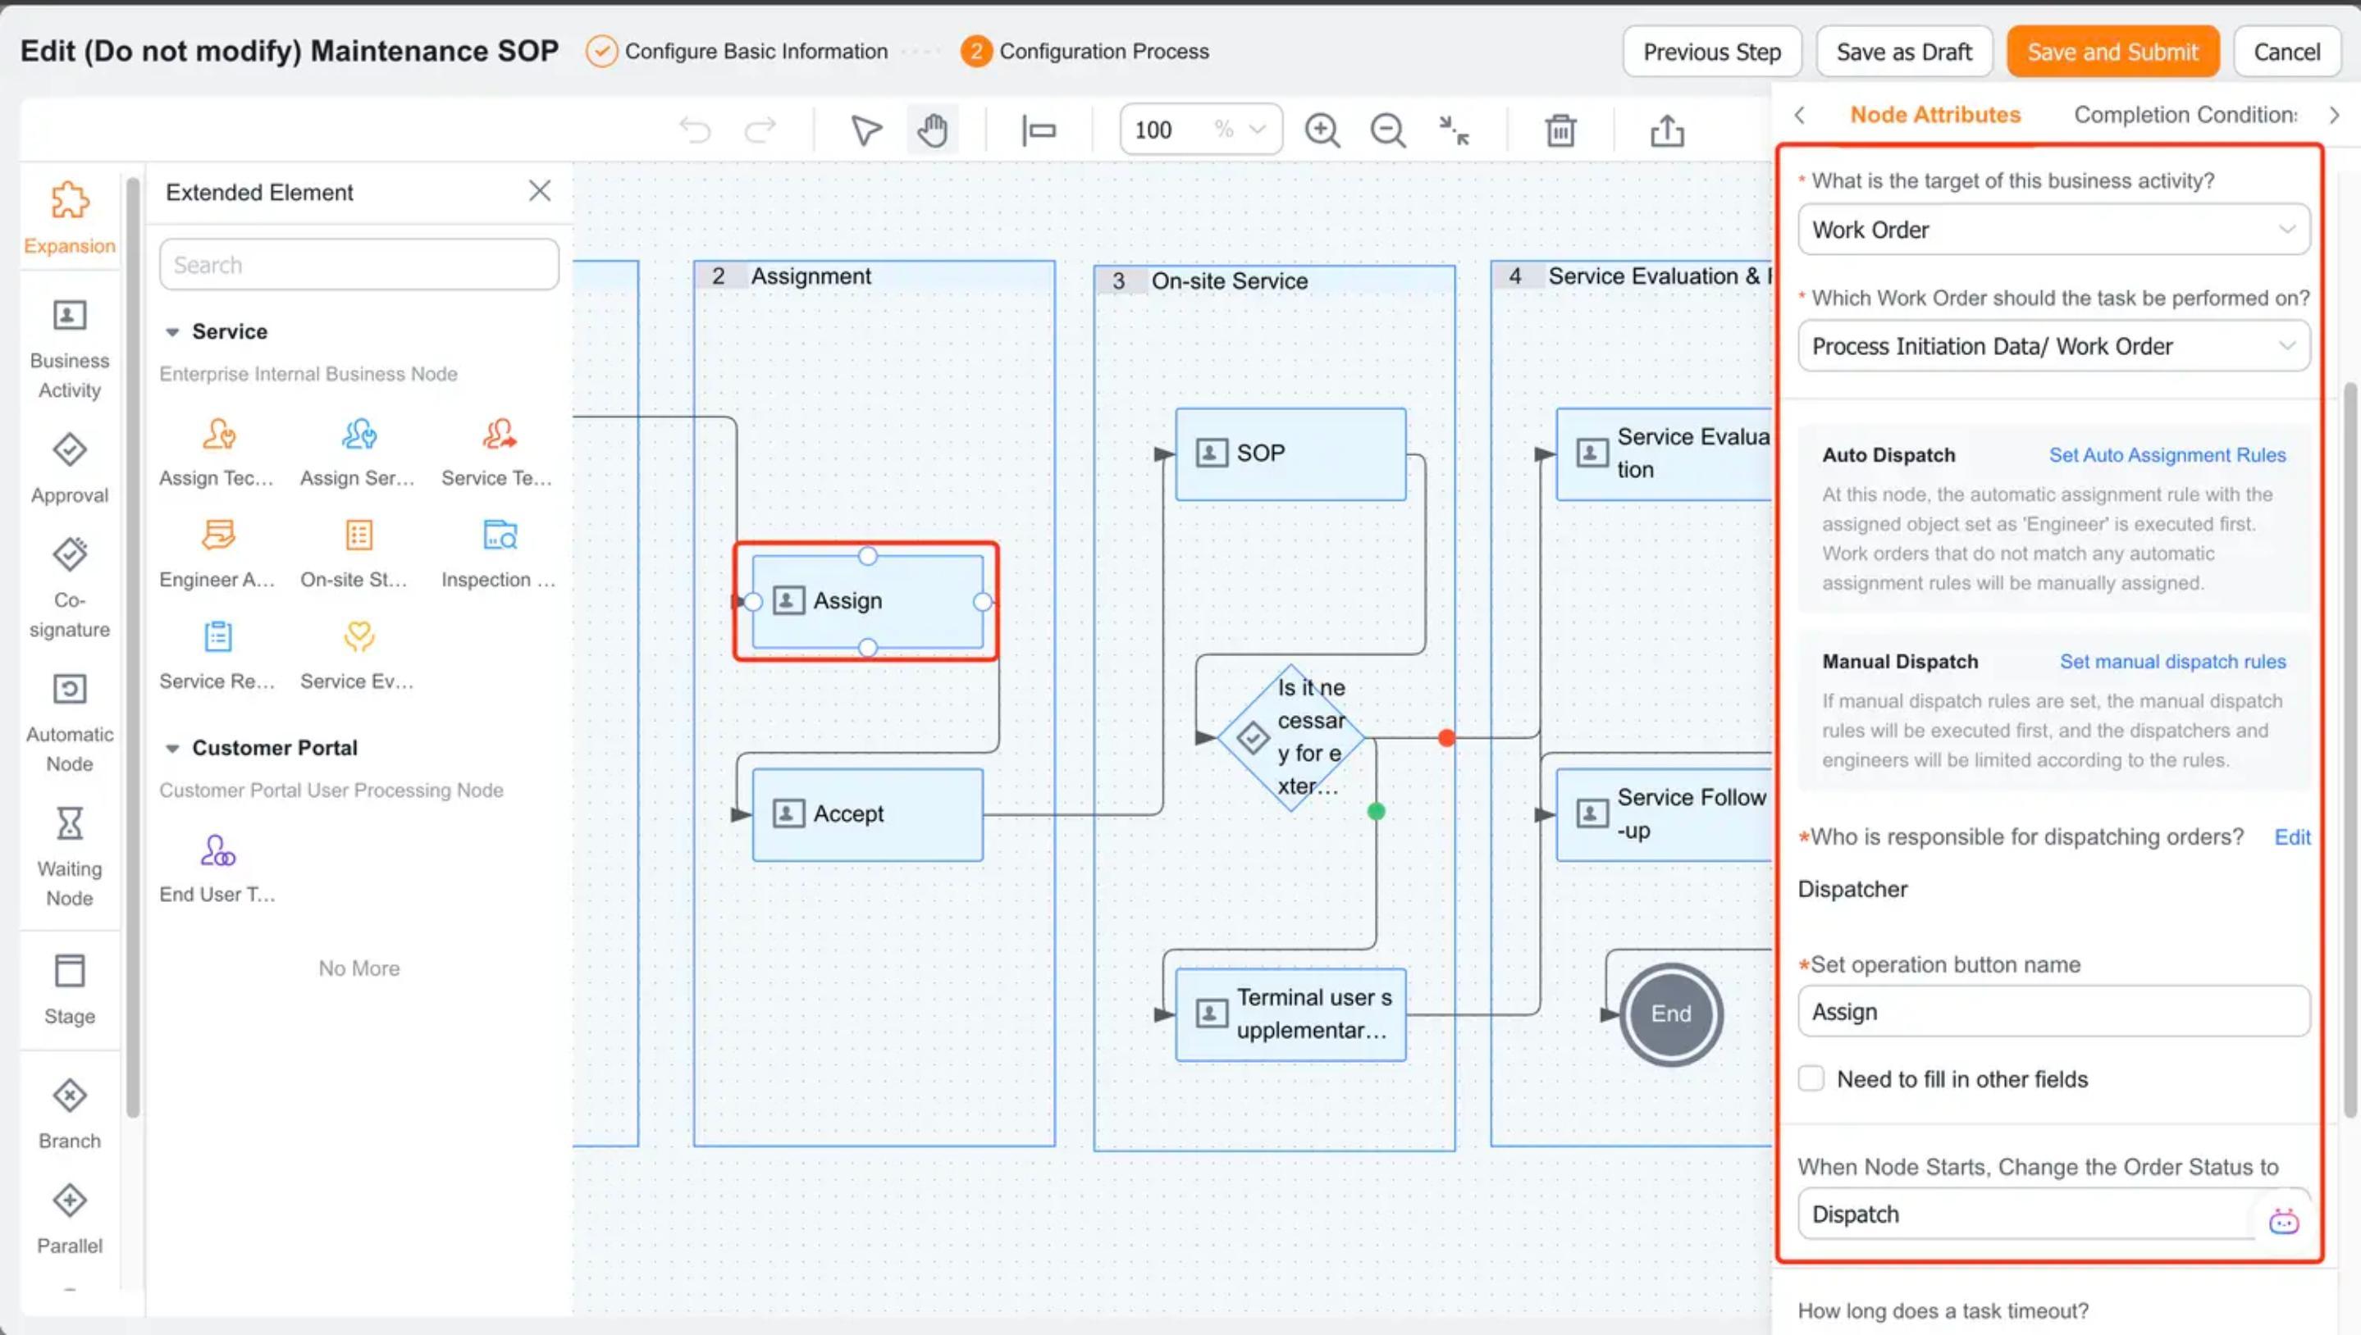Pick the Stage element
The width and height of the screenshot is (2361, 1335).
tap(70, 991)
